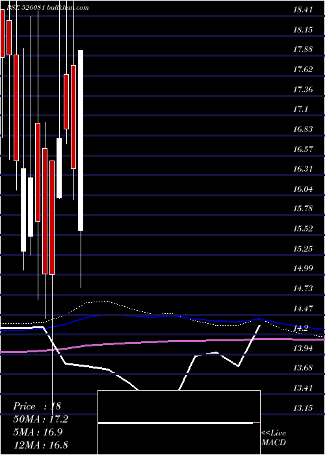Click the 18.41 price axis label

[x=303, y=10]
